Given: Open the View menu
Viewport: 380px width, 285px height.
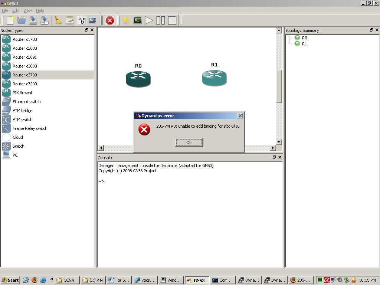Looking at the screenshot, I should point(27,10).
